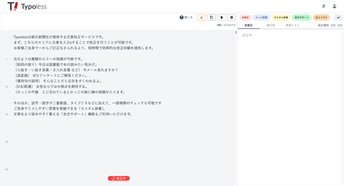Click the line 文章をより読みやすく整える
Screen dimensions: 344x186
coord(73,114)
